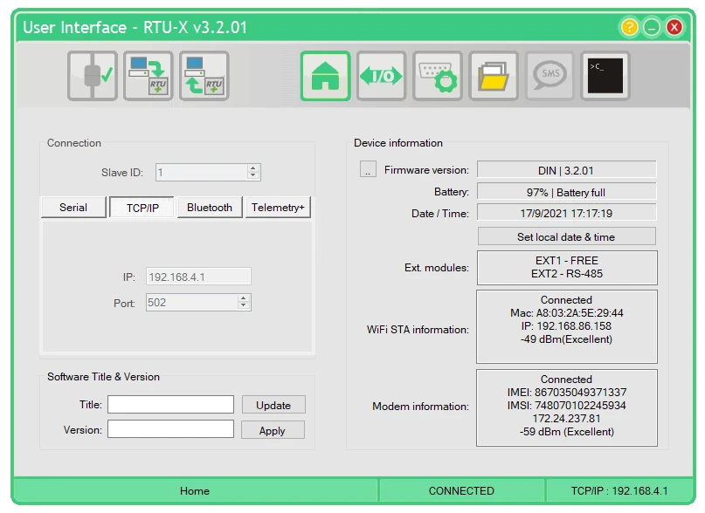Click the WiFi Mac address text
The image size is (705, 513).
pyautogui.click(x=566, y=312)
